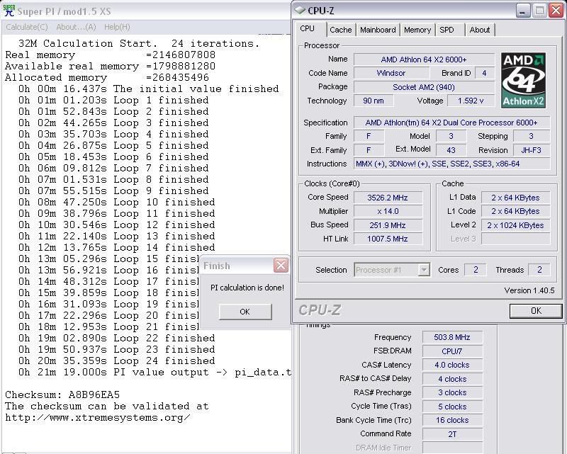Click the Specification field text
567x454 pixels.
tap(451, 123)
